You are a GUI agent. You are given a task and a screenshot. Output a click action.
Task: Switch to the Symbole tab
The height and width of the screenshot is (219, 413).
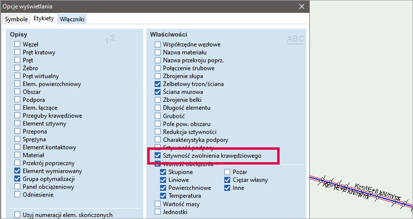point(16,19)
